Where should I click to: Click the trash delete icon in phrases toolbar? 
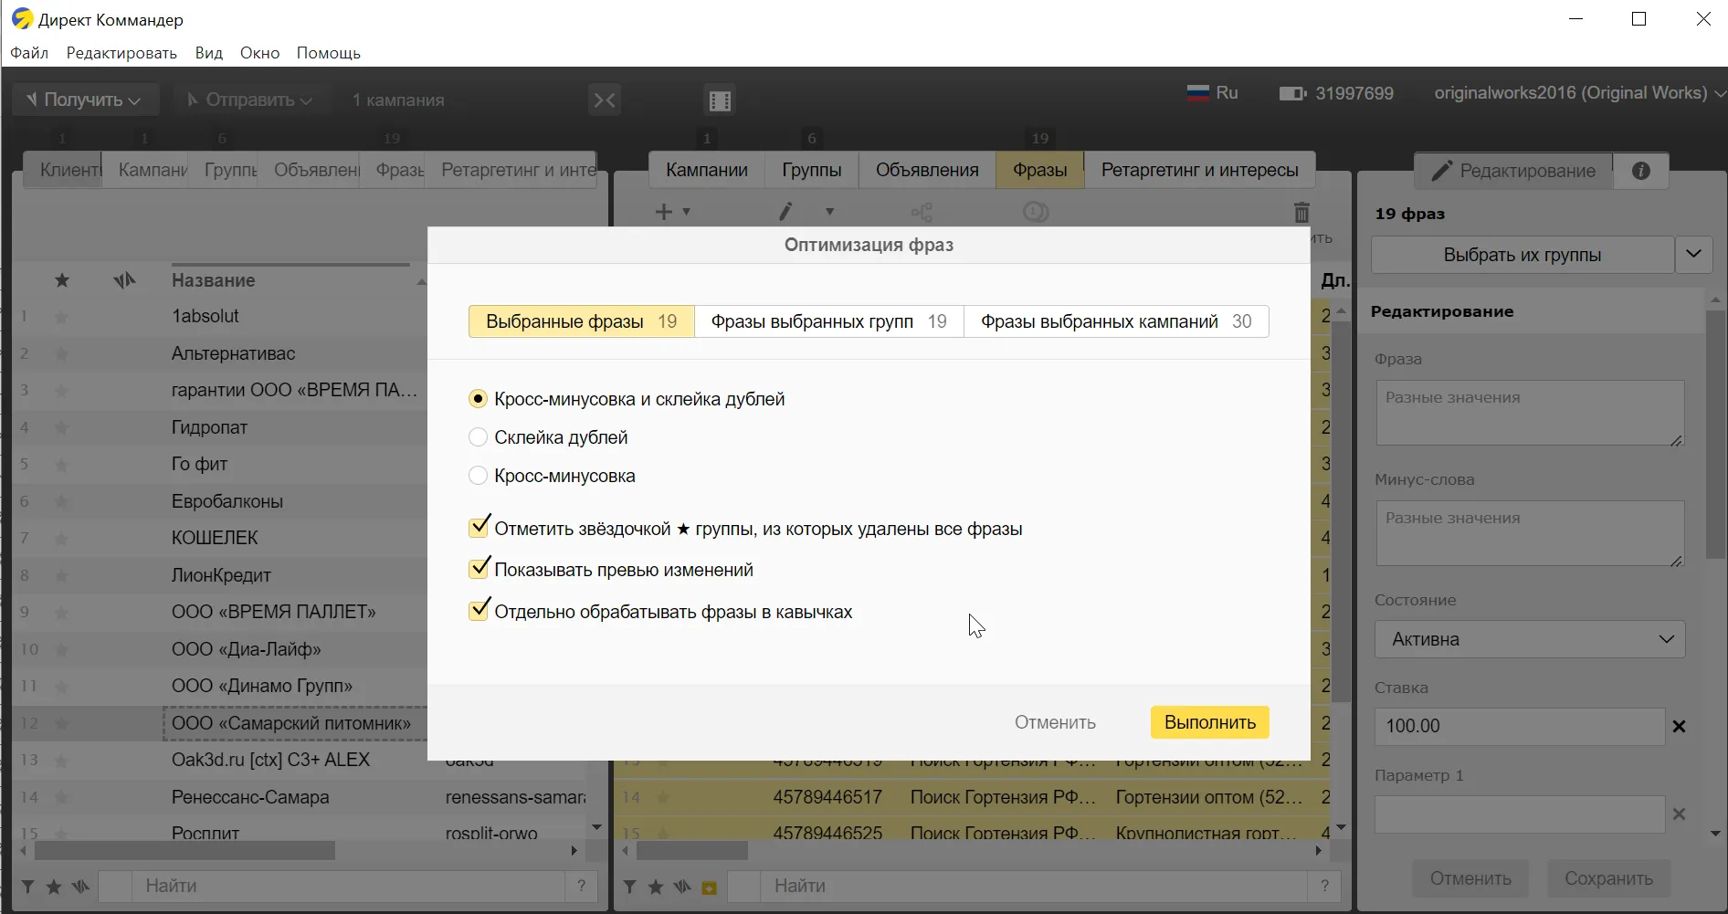(1301, 212)
